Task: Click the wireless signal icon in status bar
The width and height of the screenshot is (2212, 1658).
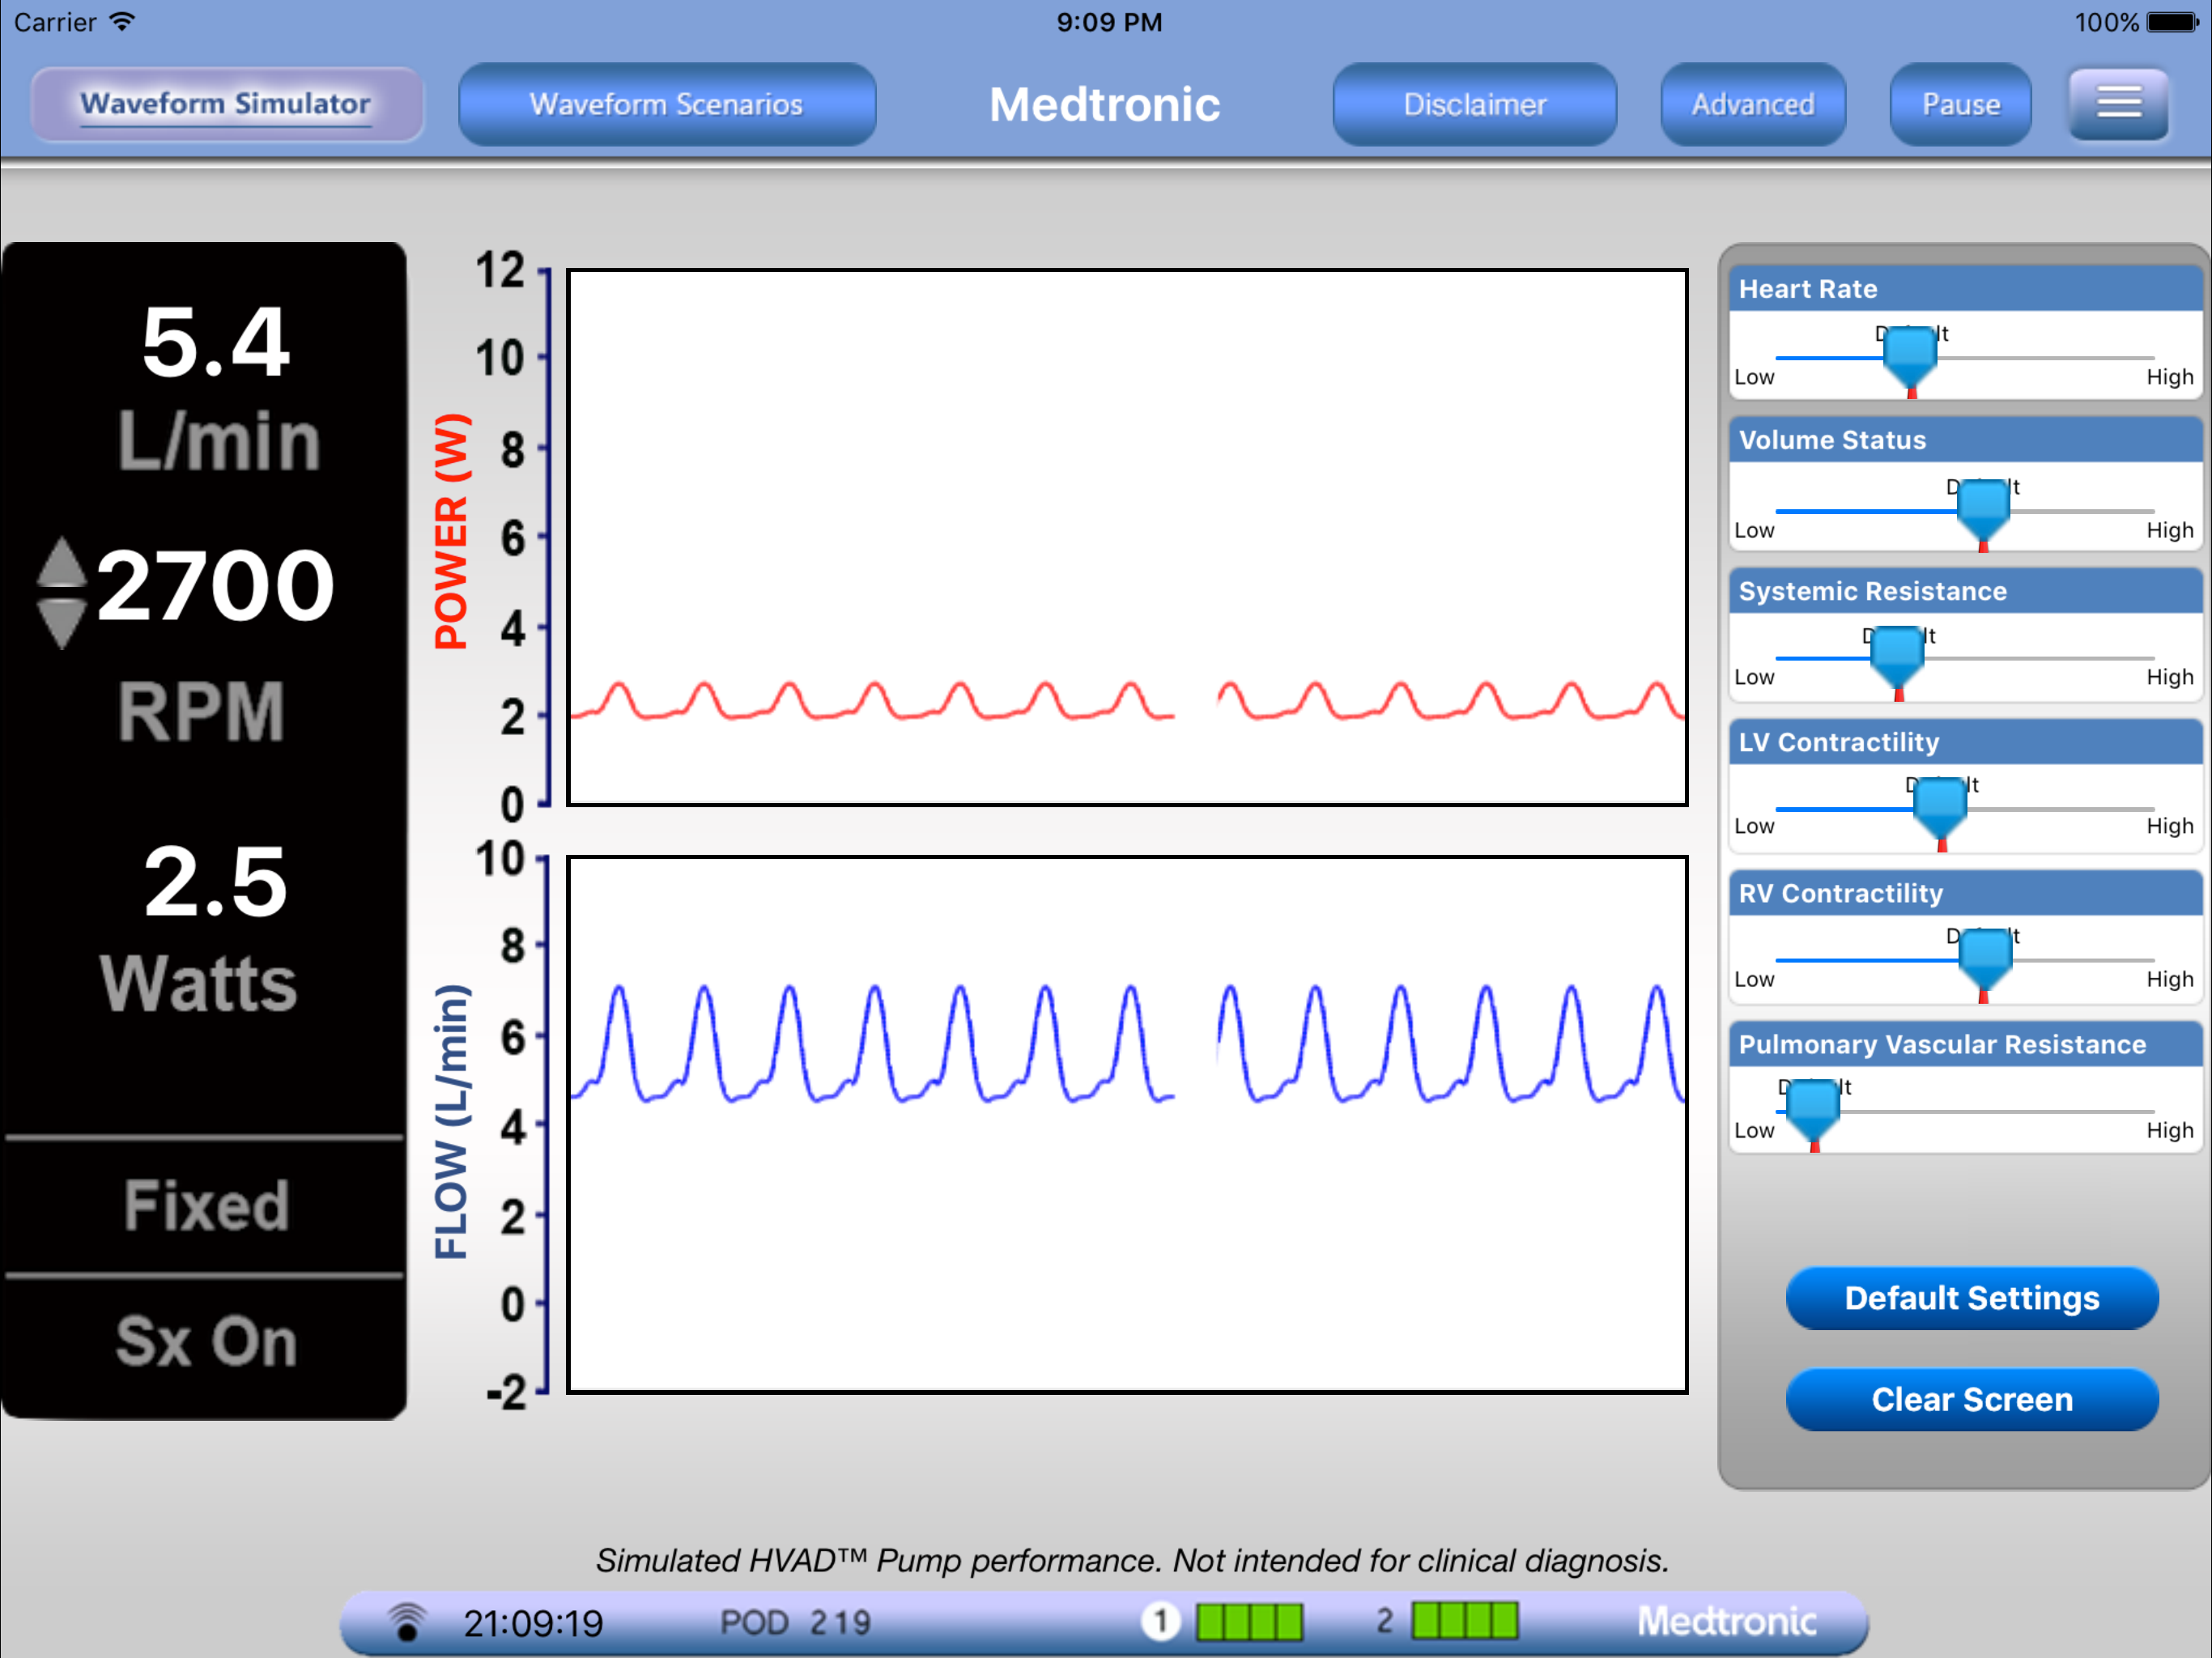Action: [407, 1621]
